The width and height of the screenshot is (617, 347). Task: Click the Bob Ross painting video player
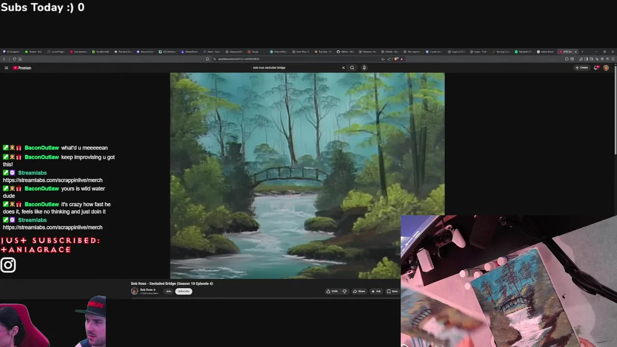pos(307,175)
